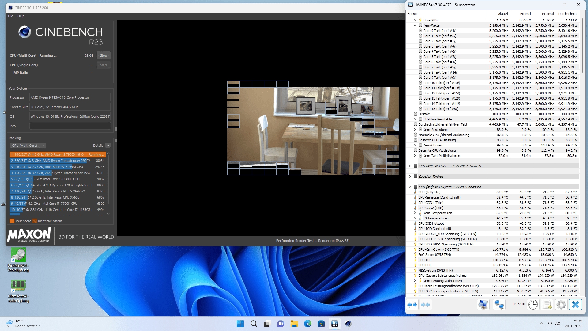Click the network remote monitoring computers icon
This screenshot has height=331, width=588.
pos(499,305)
